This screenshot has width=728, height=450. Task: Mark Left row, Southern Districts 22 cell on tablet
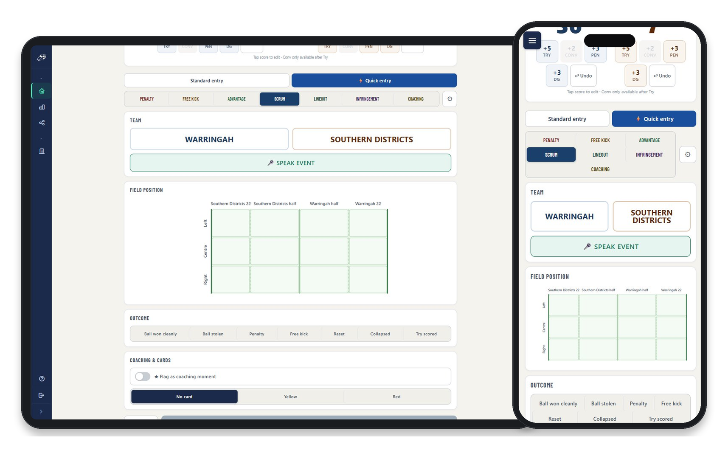(x=230, y=223)
